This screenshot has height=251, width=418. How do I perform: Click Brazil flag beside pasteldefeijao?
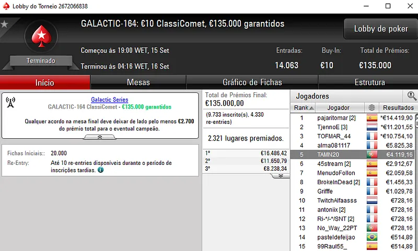(x=371, y=237)
